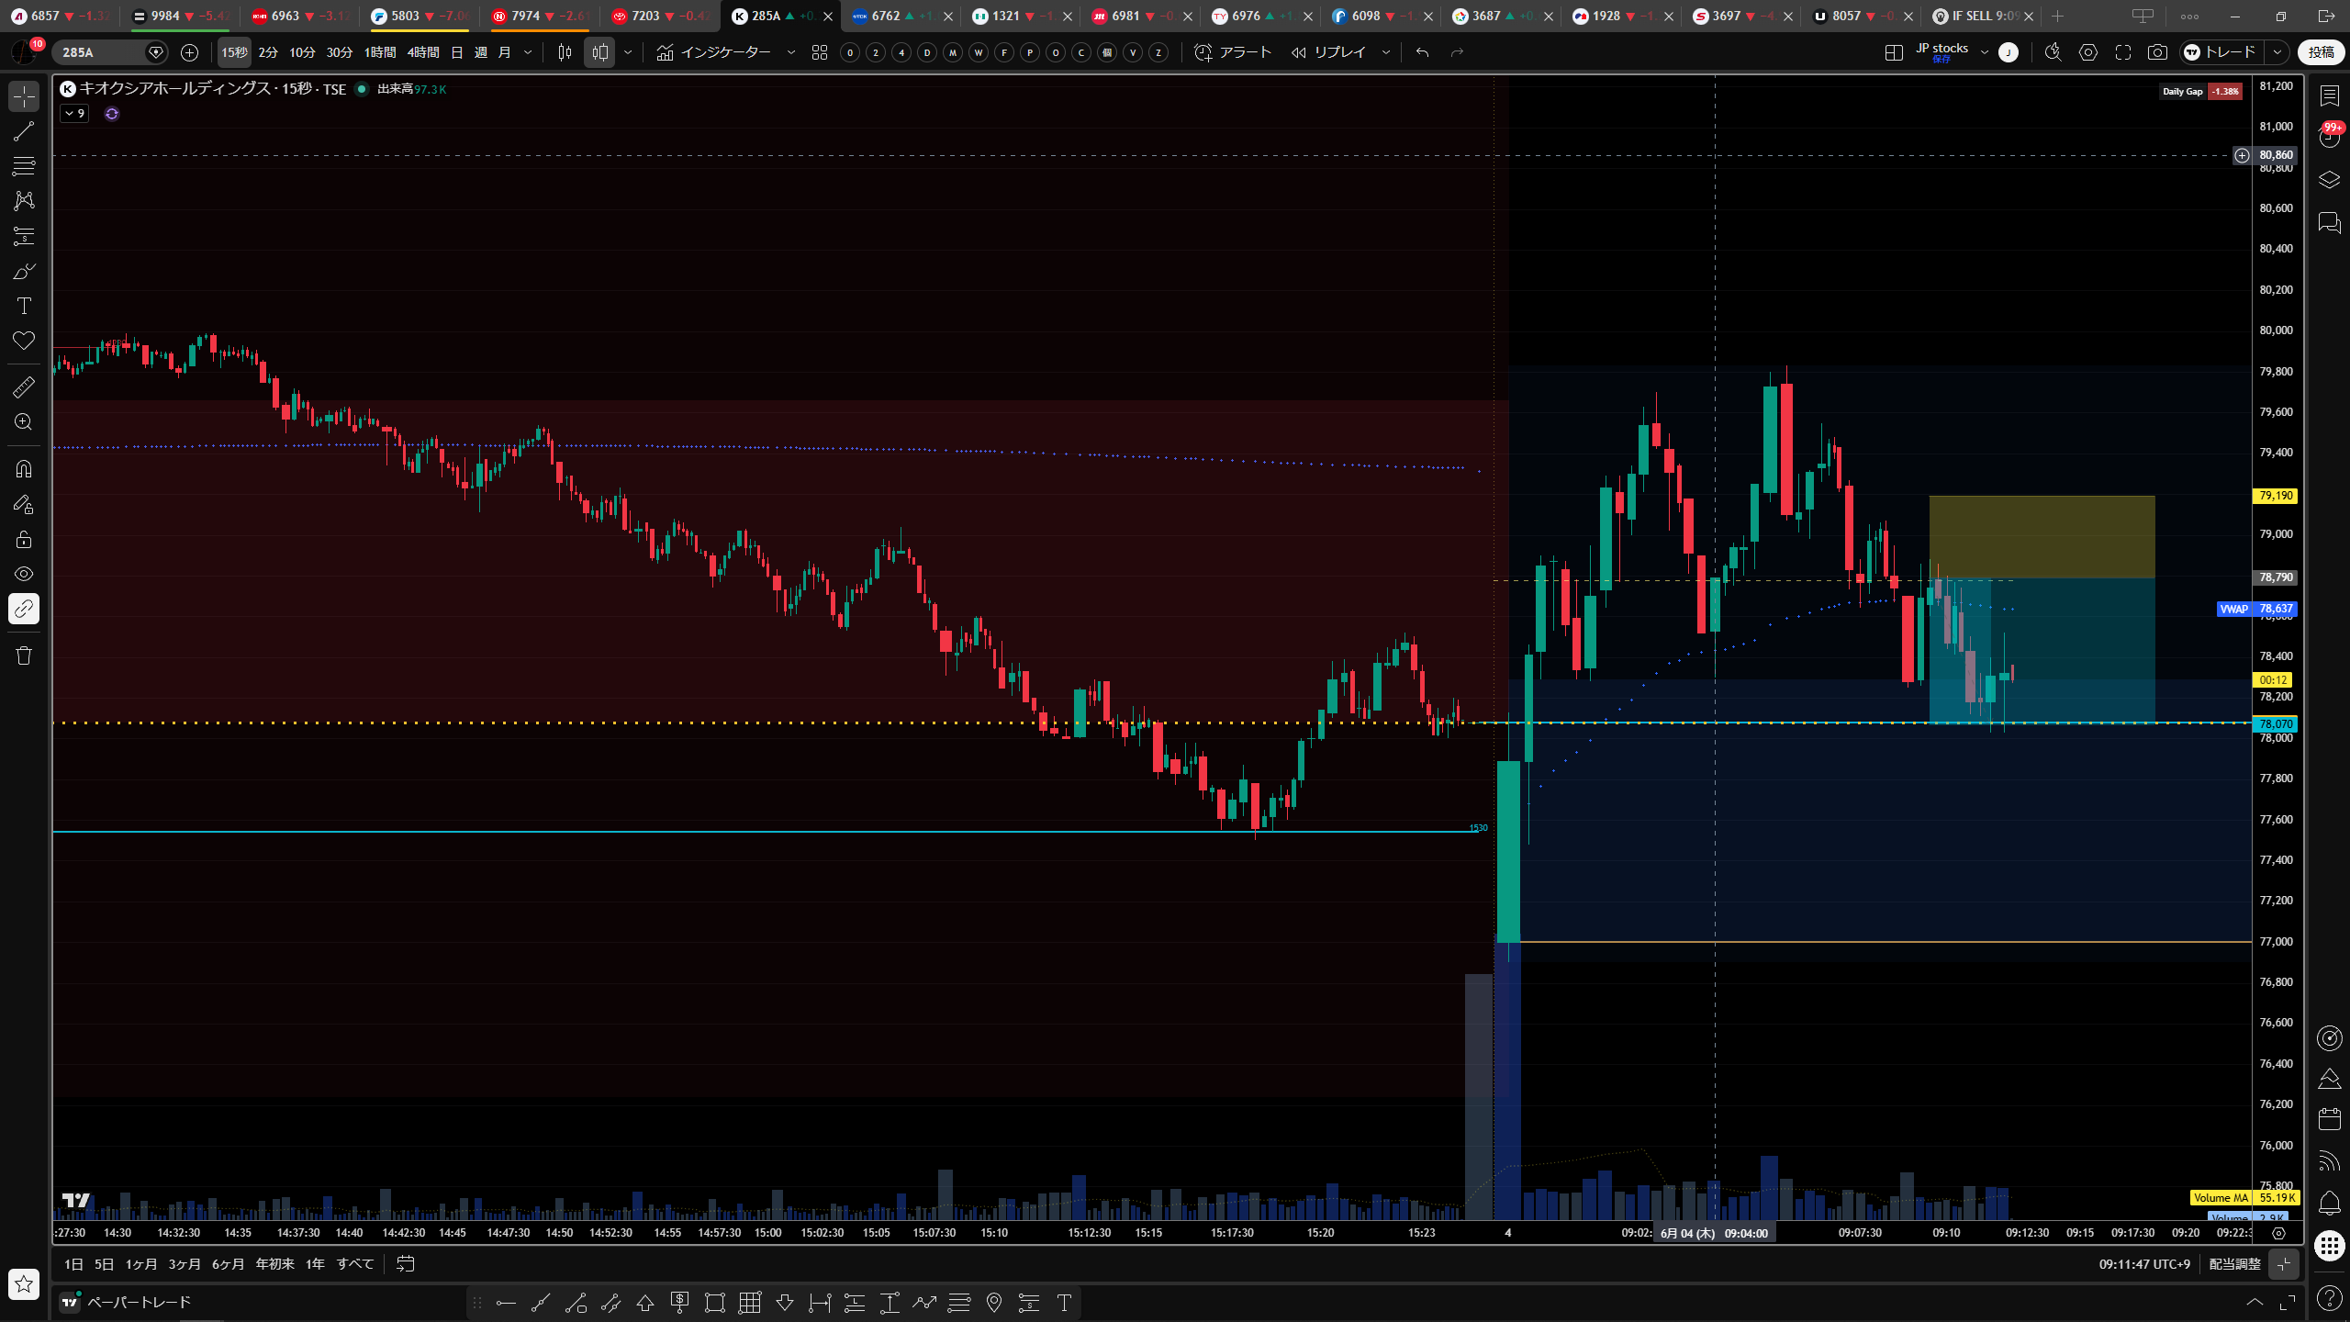
Task: Toggle hide all drawings eye icon
Action: point(24,574)
